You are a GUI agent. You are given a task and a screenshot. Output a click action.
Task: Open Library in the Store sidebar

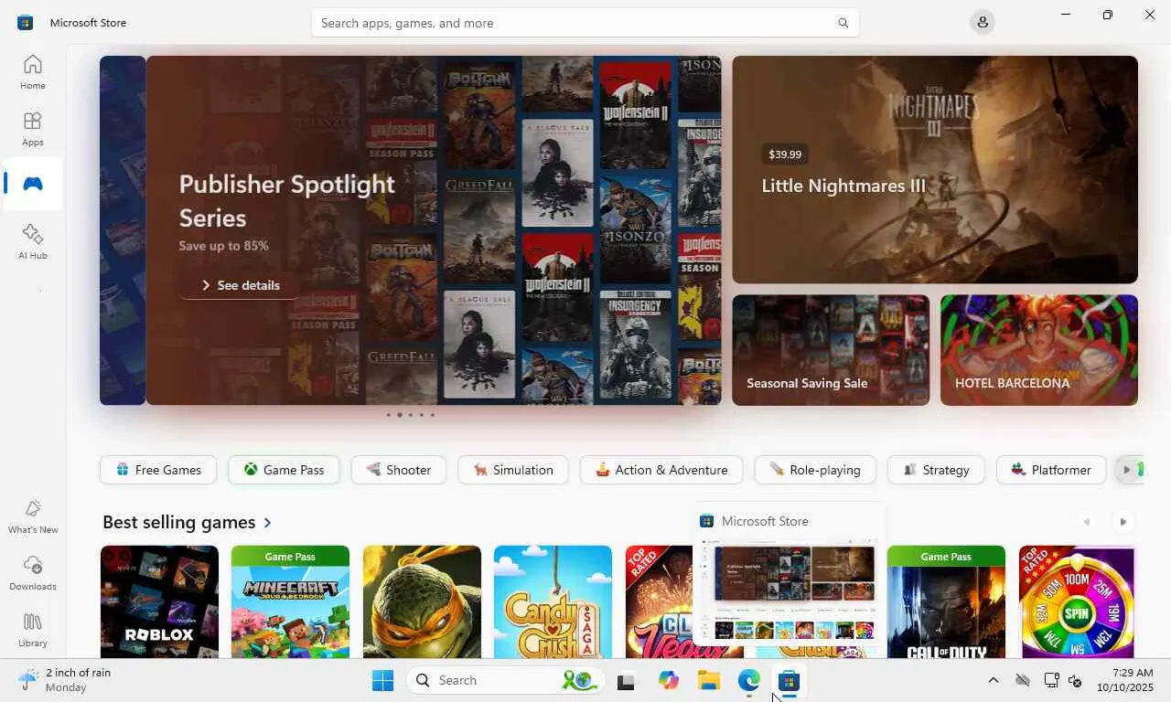(x=33, y=630)
